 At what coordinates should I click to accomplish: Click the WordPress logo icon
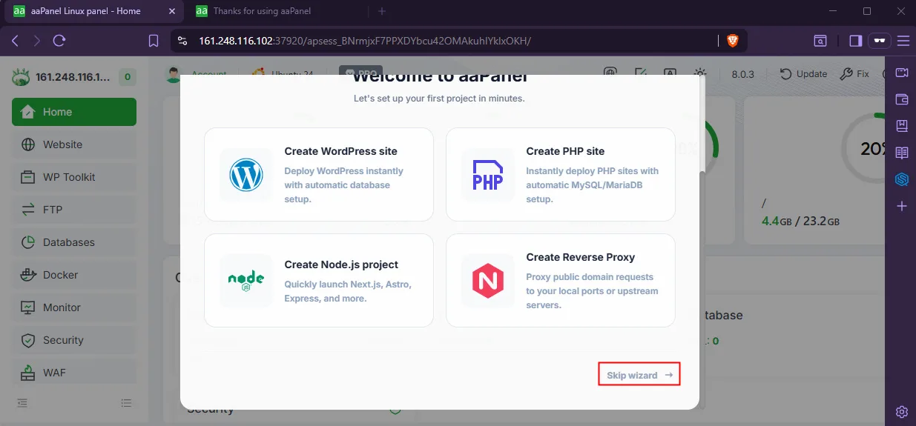(x=246, y=175)
